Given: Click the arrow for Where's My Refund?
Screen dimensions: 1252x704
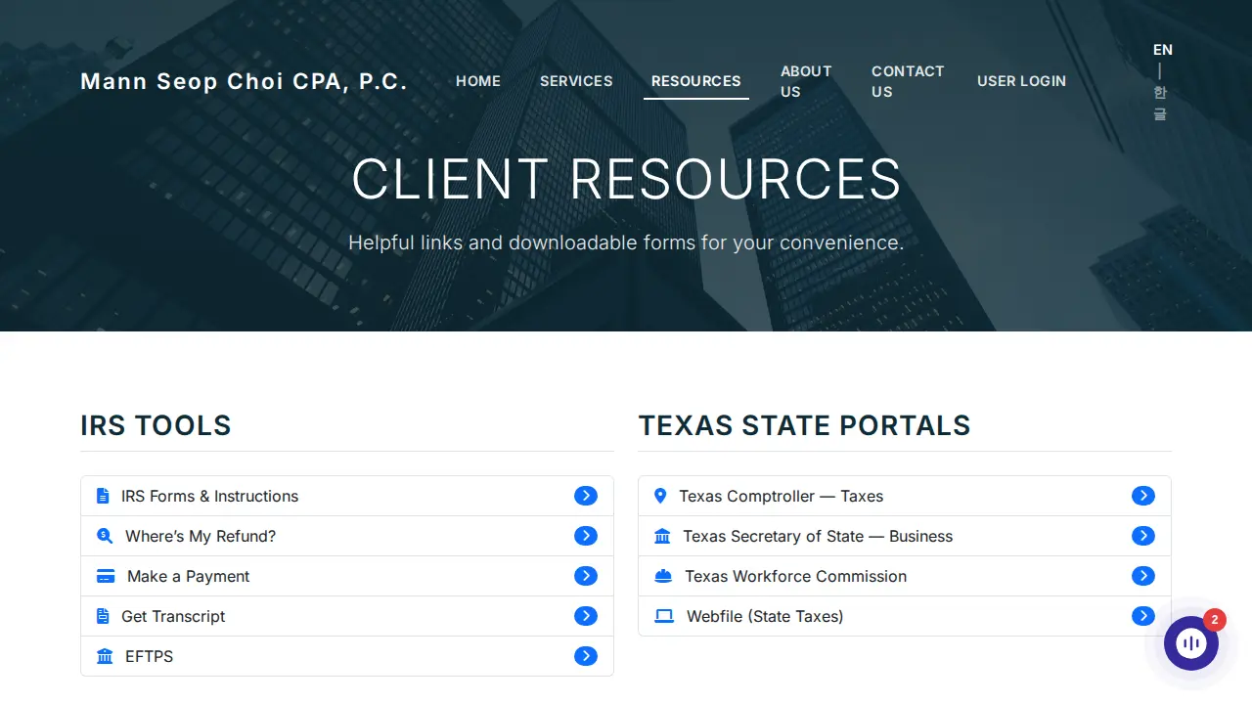Looking at the screenshot, I should (x=586, y=536).
